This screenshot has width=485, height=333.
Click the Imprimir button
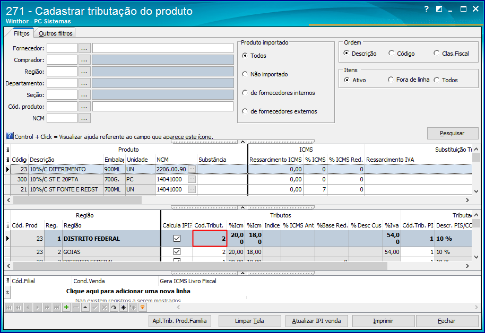pos(383,321)
